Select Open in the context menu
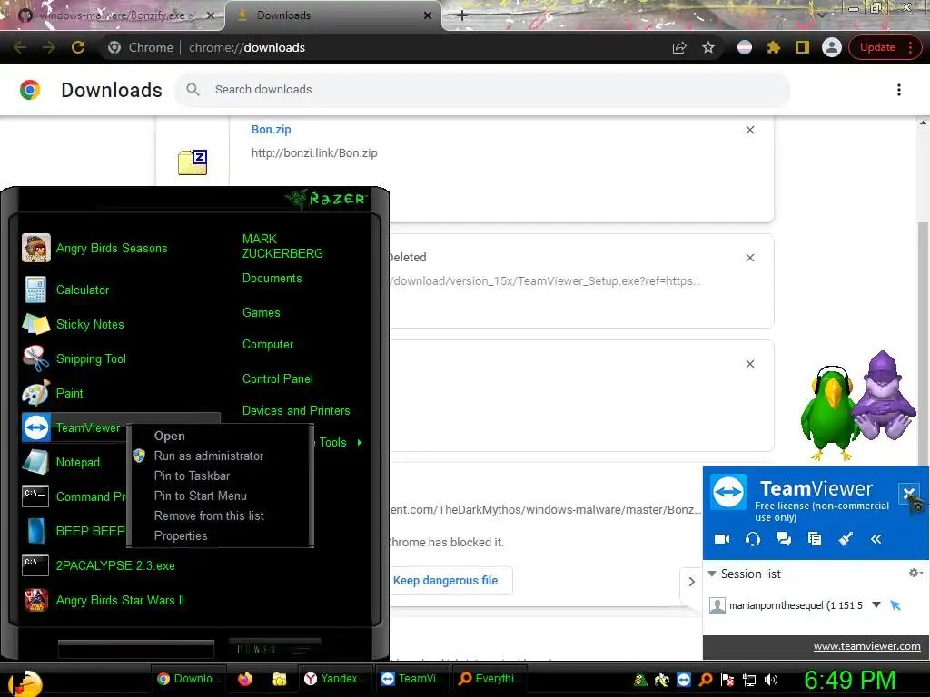The height and width of the screenshot is (697, 930). pos(170,436)
